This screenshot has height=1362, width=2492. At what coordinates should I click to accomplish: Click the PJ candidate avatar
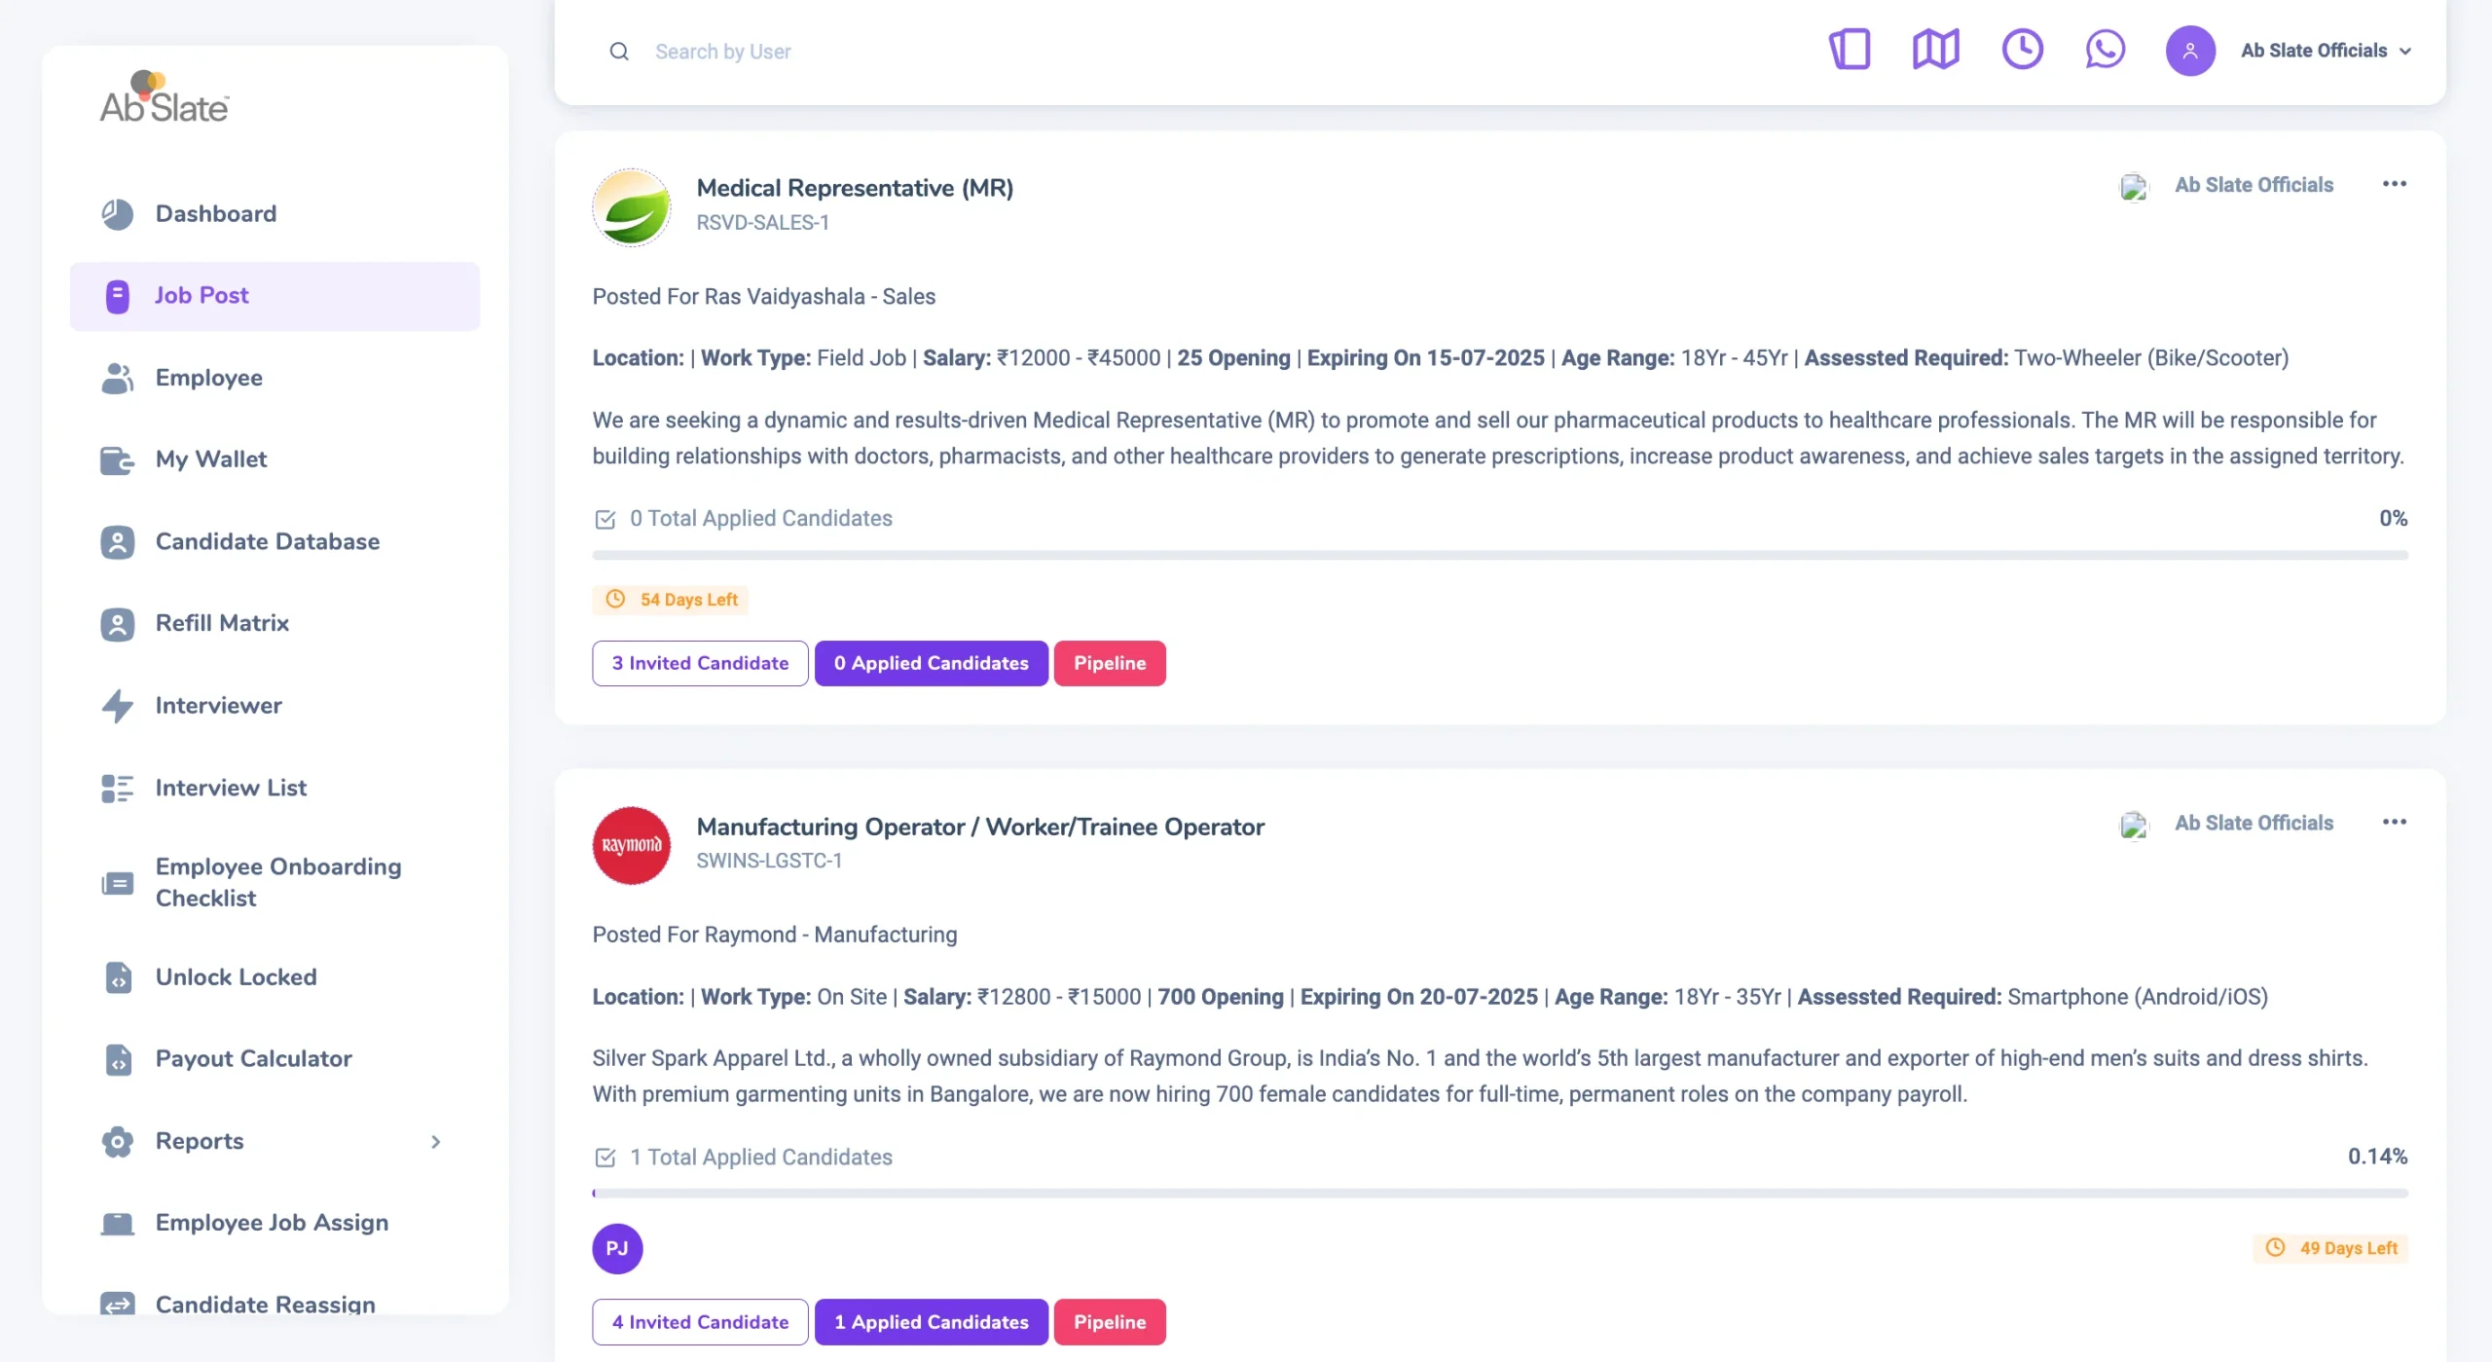617,1248
